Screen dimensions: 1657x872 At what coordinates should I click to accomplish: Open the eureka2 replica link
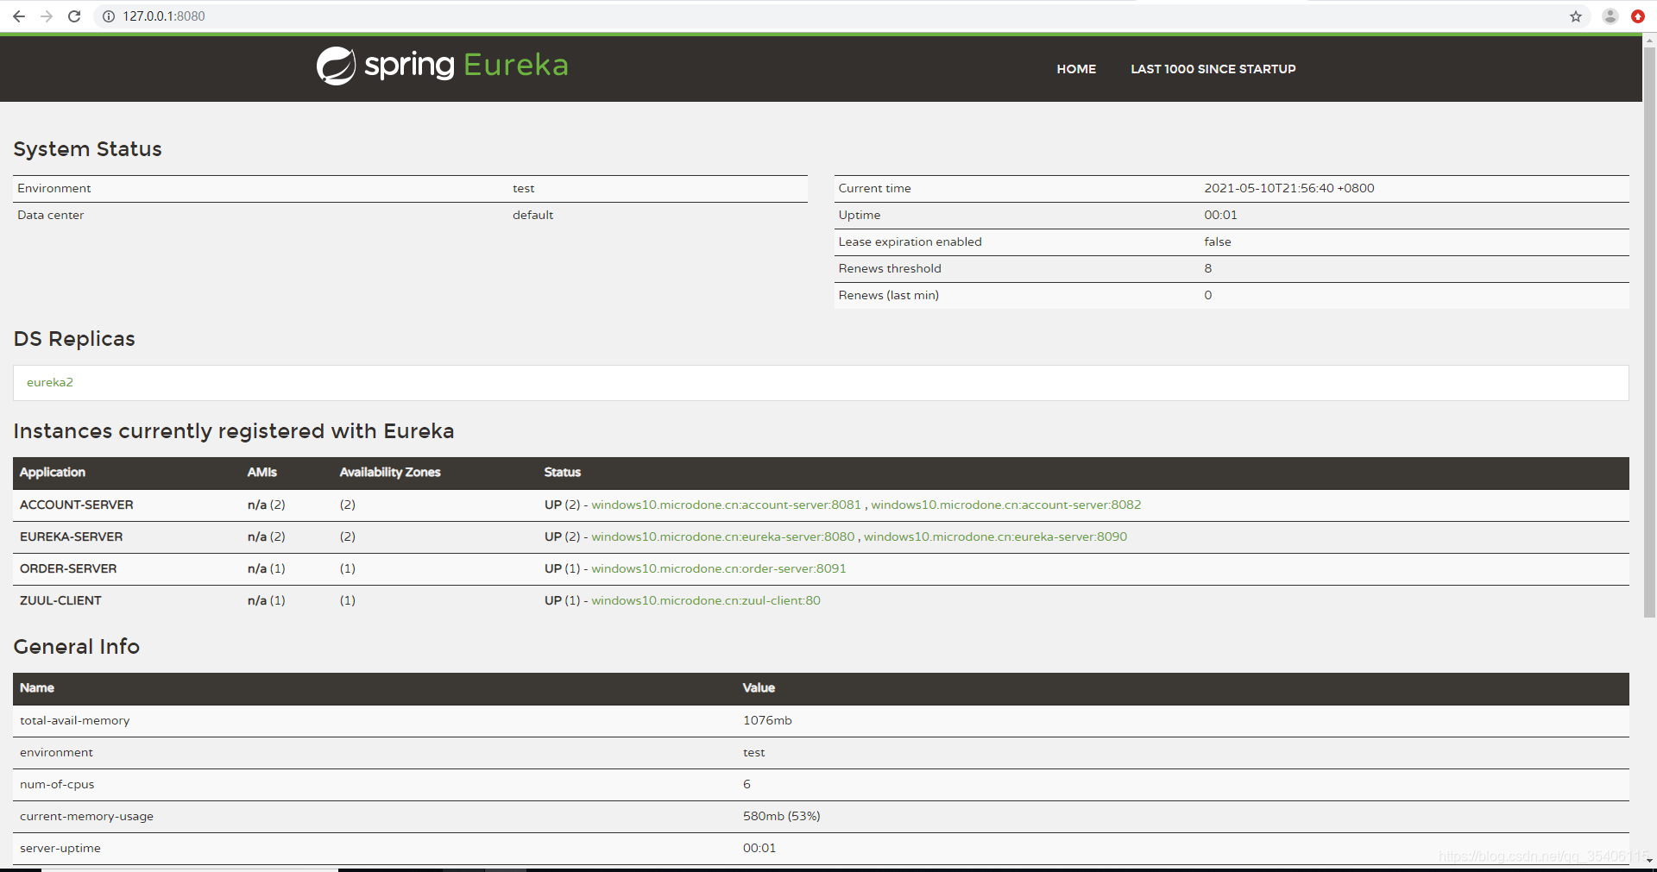tap(50, 382)
